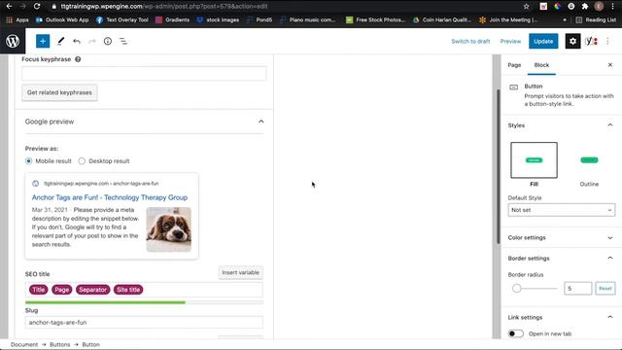Reload the page with the browser refresh icon

click(37, 6)
